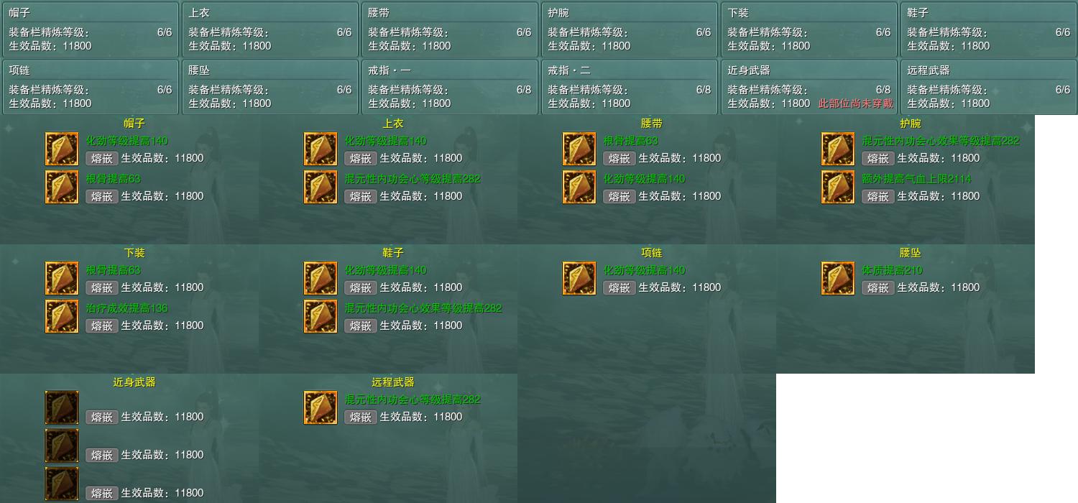Image resolution: width=1078 pixels, height=503 pixels.
Task: Click 熔嵌 for 鞋子 混元性内功会心效果等级
Action: (361, 326)
